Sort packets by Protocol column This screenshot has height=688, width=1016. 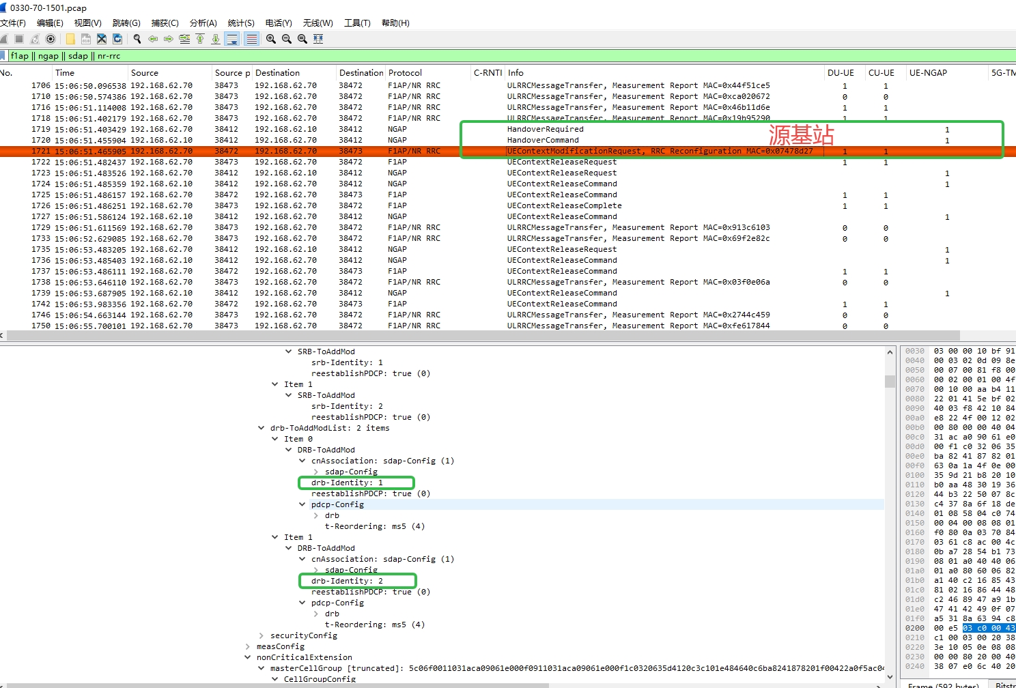point(428,73)
